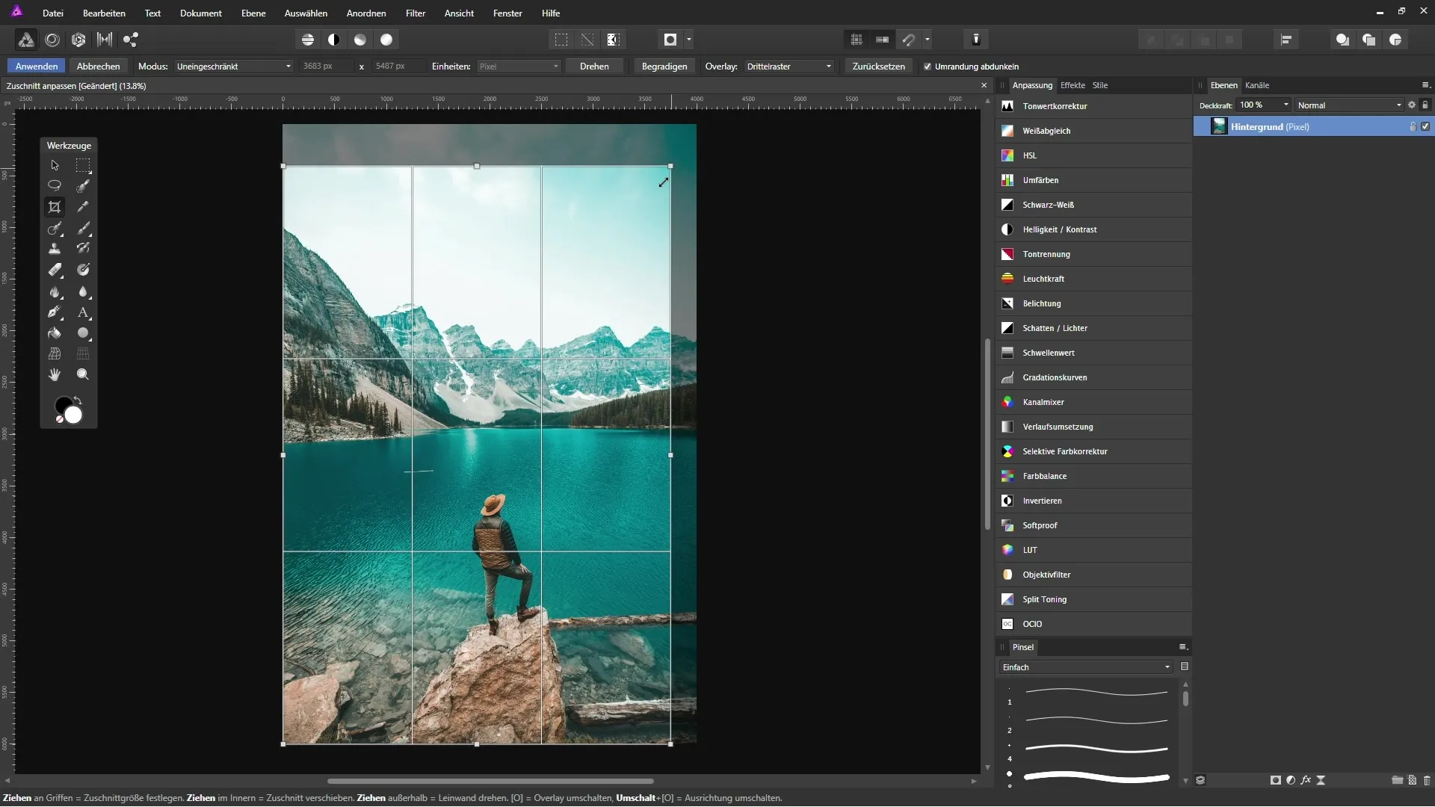Screen dimensions: 1435x807
Task: Click the horizontal canvas scrollbar
Action: (x=490, y=782)
